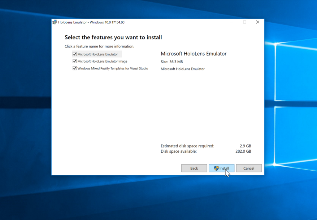Click the Back button
Image resolution: width=317 pixels, height=220 pixels.
tap(194, 168)
